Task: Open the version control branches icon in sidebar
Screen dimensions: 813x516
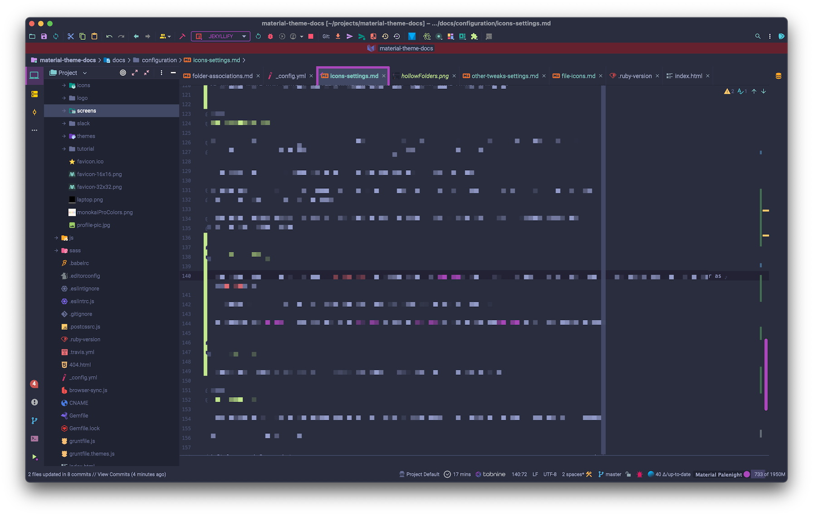Action: tap(34, 420)
